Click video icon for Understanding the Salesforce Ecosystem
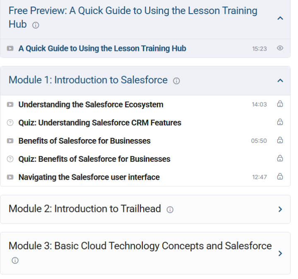The image size is (298, 279). [x=10, y=105]
